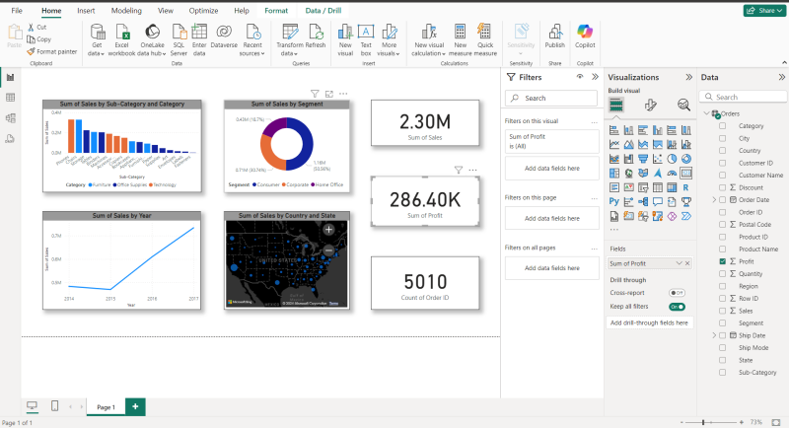The width and height of the screenshot is (789, 428).
Task: Click Format visual icon in Visualizations pane
Action: (650, 105)
